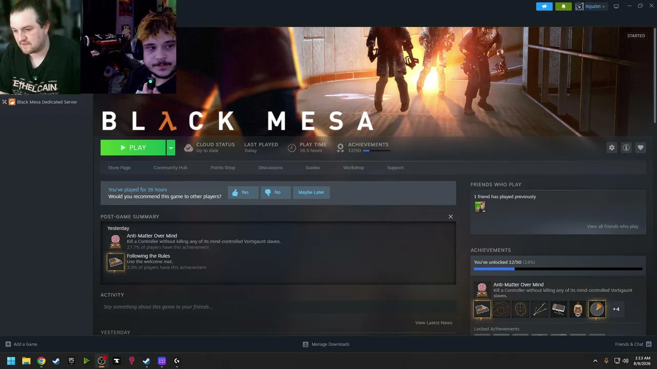Go to the Points Shop tab

223,168
